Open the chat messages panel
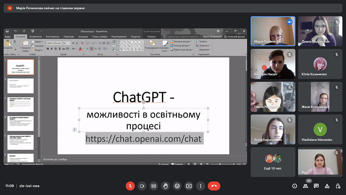This screenshot has height=195, width=346. click(x=316, y=186)
